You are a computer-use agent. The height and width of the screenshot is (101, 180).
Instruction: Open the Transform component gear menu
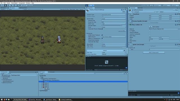(x=179, y=14)
